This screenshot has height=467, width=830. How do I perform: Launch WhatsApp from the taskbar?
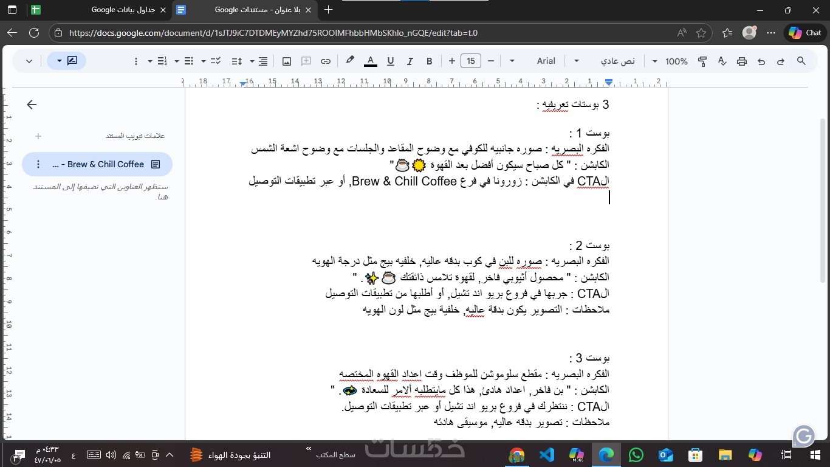click(x=636, y=454)
